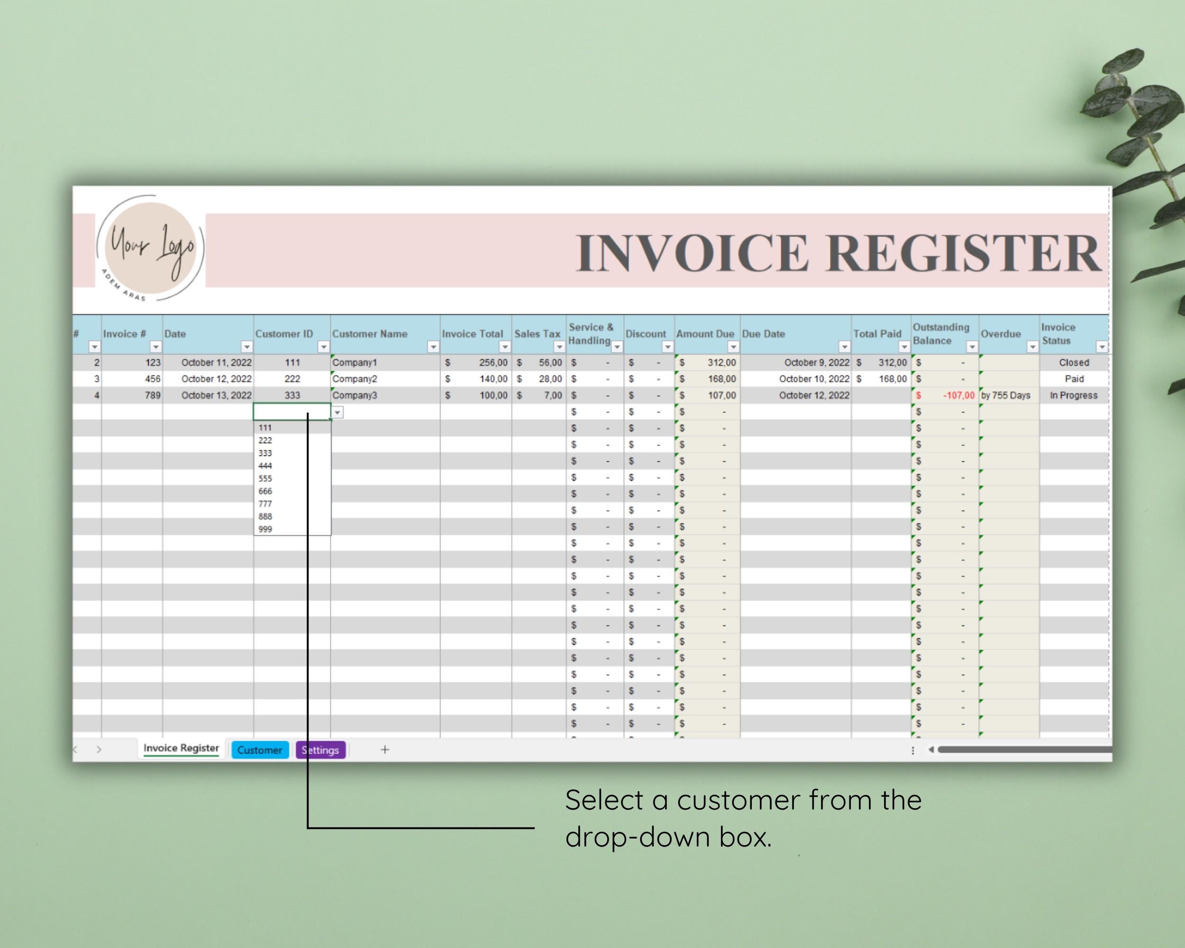Viewport: 1185px width, 948px height.
Task: Open filter dropdown for Total Paid column
Action: tap(904, 347)
